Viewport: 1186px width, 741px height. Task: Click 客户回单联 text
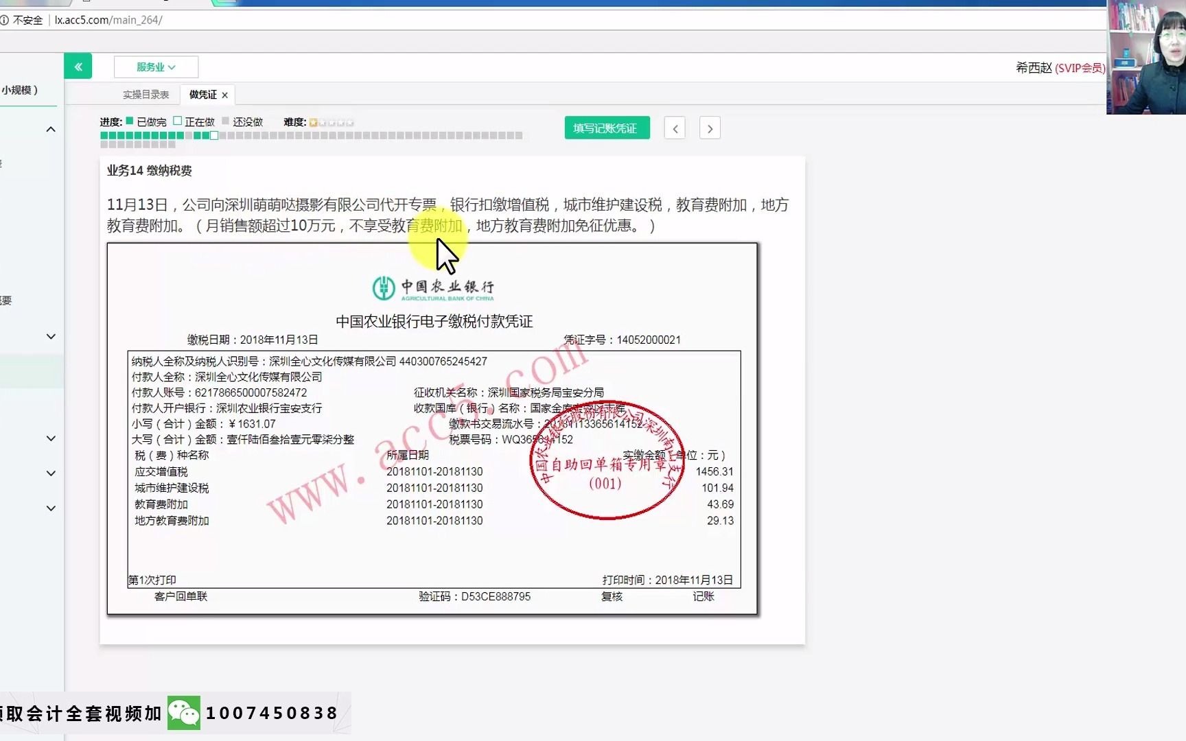181,596
